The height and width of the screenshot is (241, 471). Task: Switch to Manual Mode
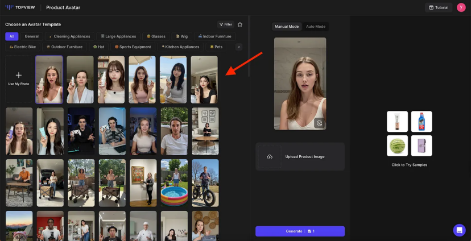tap(287, 26)
